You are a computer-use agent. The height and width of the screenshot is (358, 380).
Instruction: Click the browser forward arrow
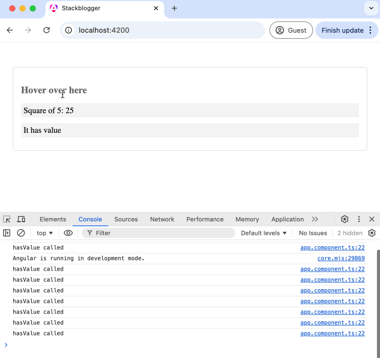[28, 30]
